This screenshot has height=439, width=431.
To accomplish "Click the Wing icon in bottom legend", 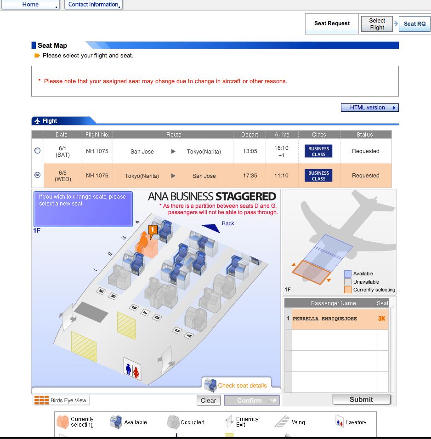I will tap(282, 422).
